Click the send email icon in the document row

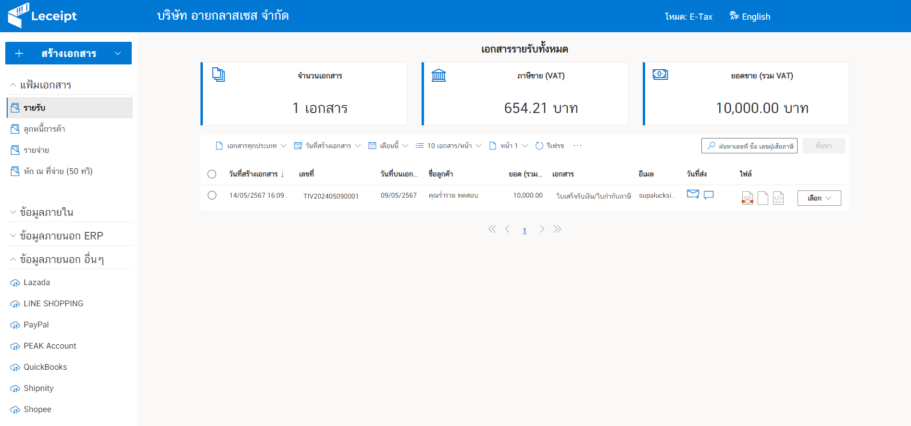tap(693, 194)
